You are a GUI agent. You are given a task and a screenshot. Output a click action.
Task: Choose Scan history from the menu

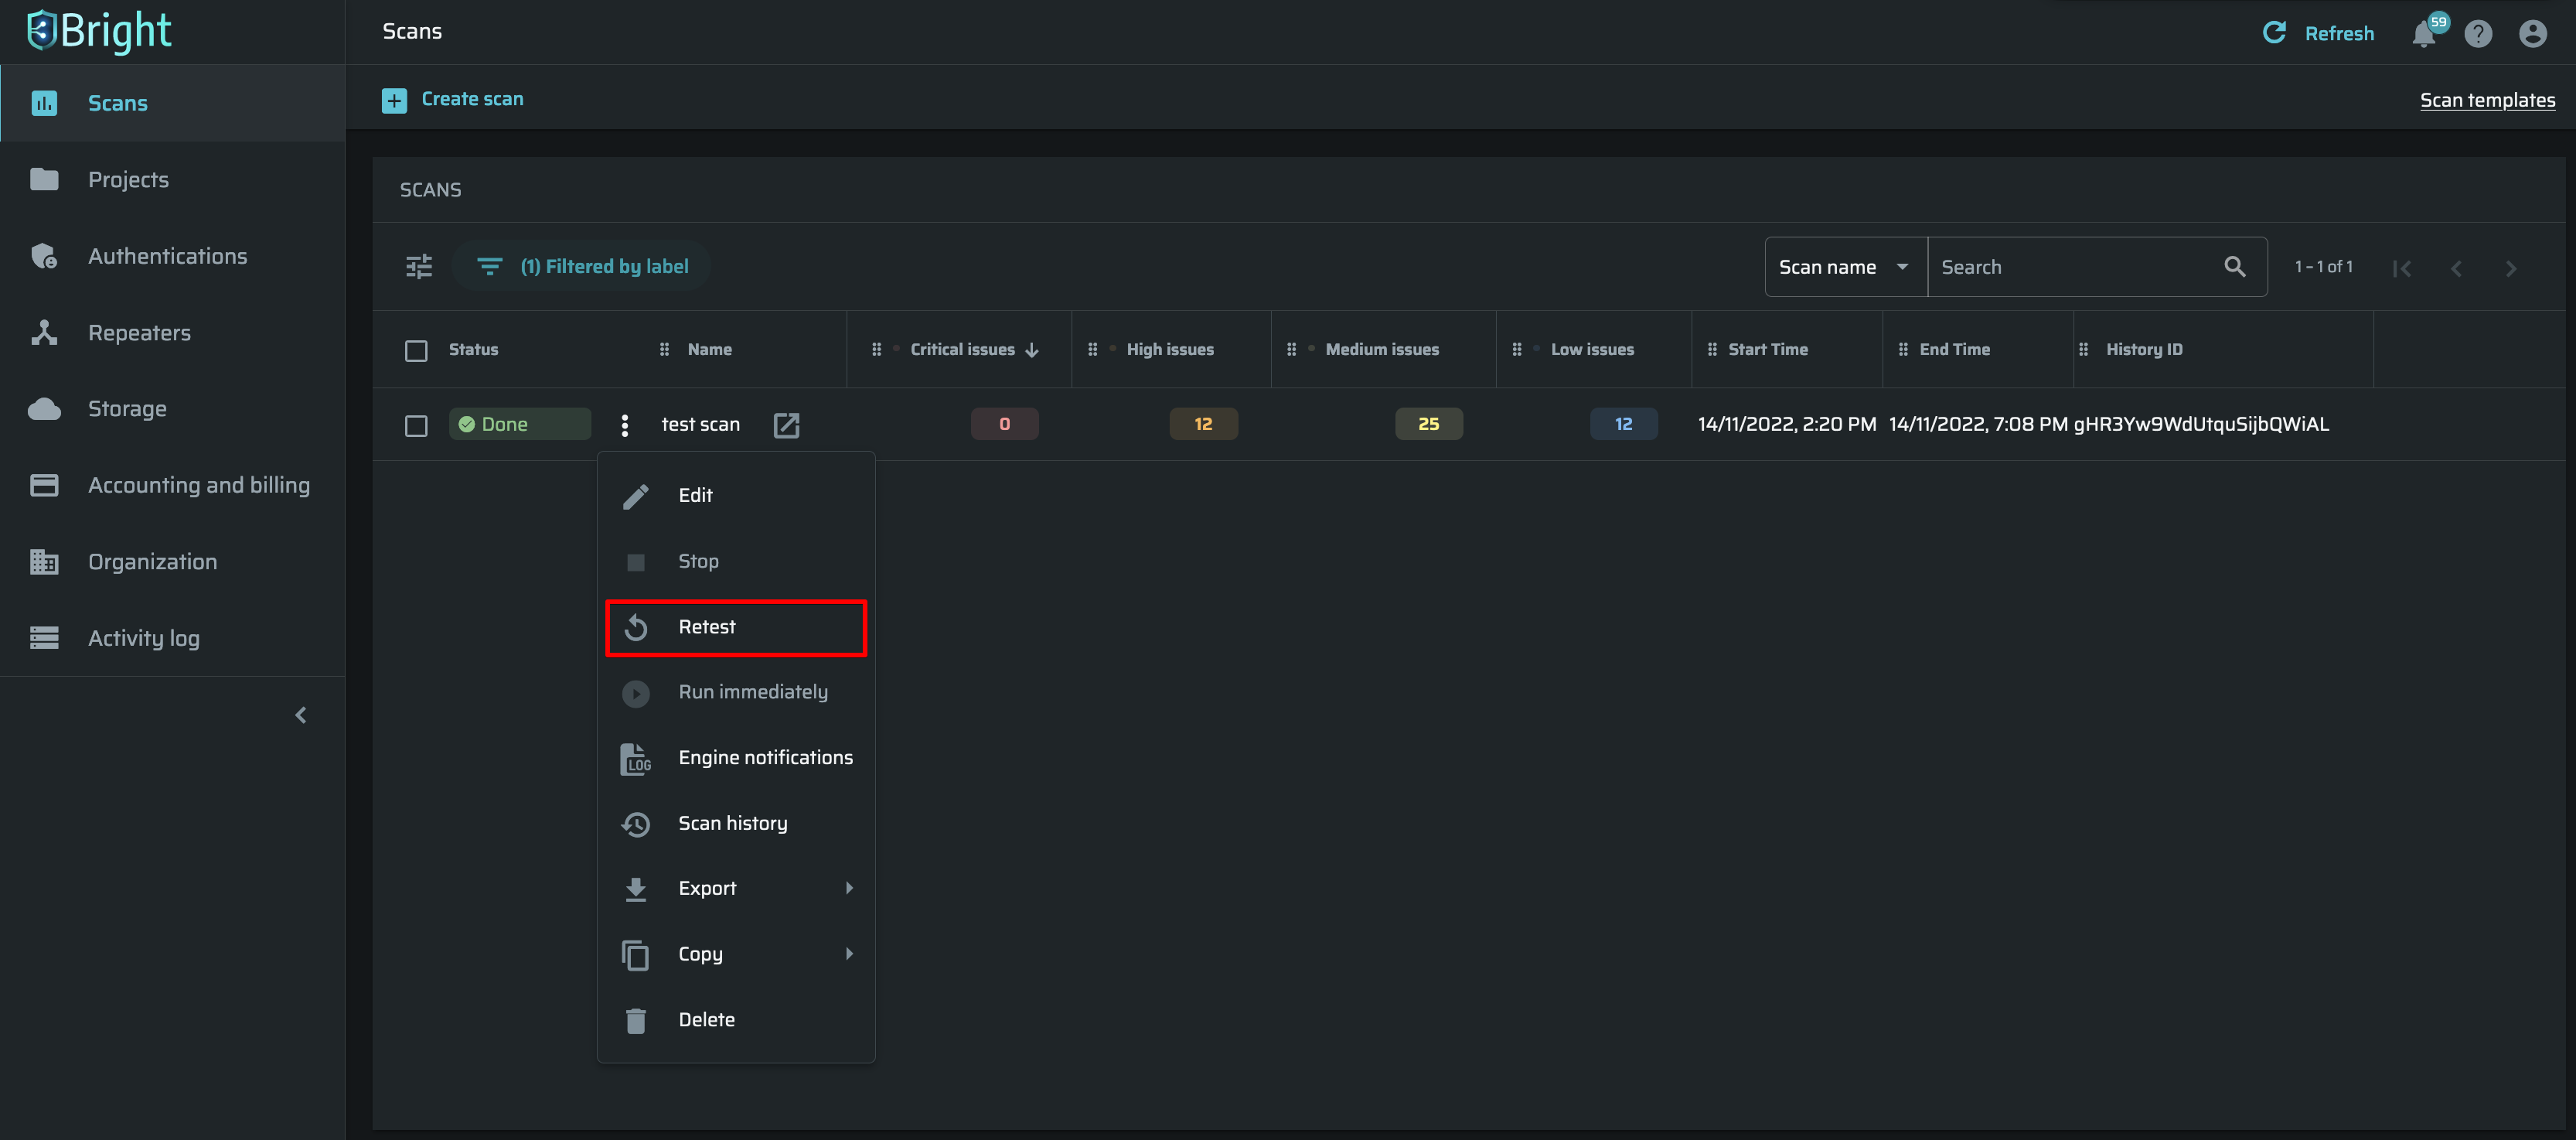(733, 823)
